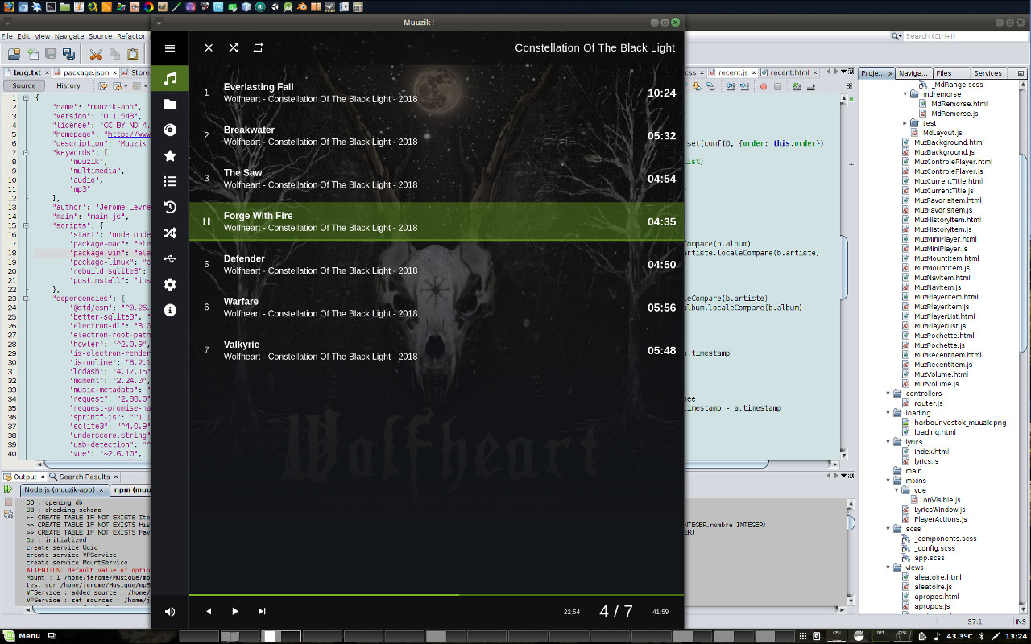Open Muuzik settings gear

coord(170,284)
